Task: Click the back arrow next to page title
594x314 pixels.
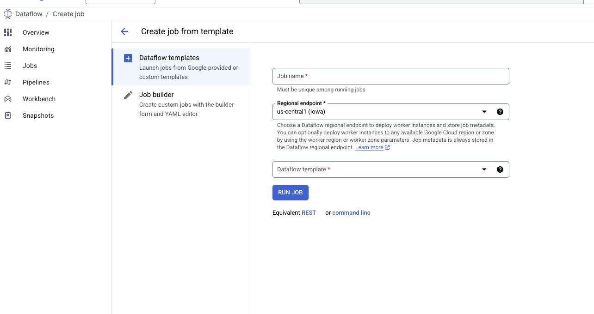Action: click(124, 31)
